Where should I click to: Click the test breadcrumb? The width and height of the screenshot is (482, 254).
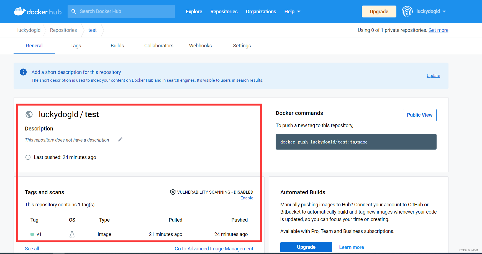coord(93,30)
